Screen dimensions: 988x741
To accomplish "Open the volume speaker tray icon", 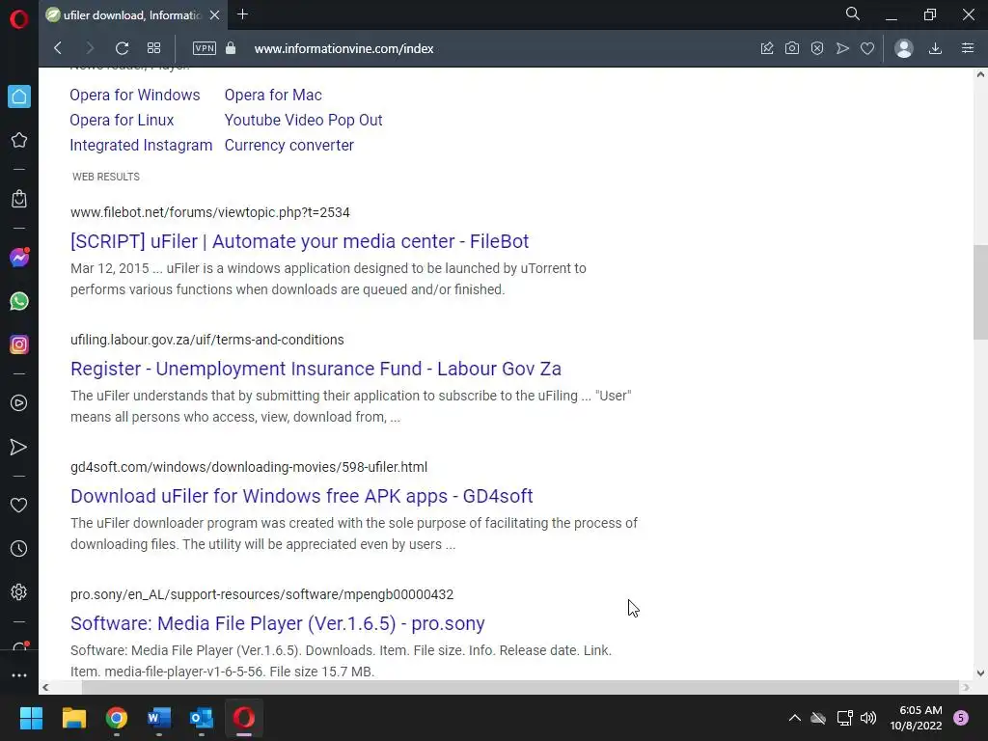I will pyautogui.click(x=868, y=718).
